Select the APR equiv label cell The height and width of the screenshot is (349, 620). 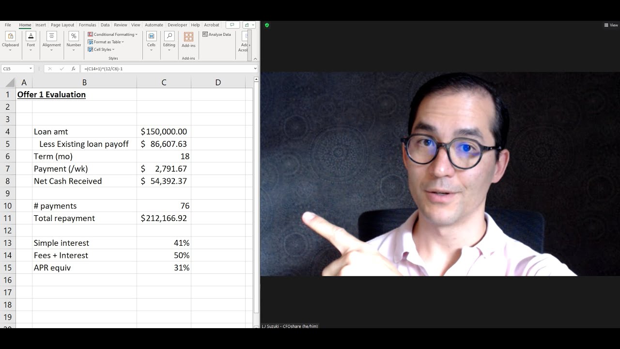[84, 268]
